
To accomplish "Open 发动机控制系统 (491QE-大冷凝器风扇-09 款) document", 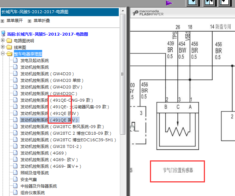I will click(x=65, y=107).
